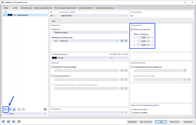Click the Nr. field showing LF1
Viewport: 196px width, 125px height.
[54, 16]
